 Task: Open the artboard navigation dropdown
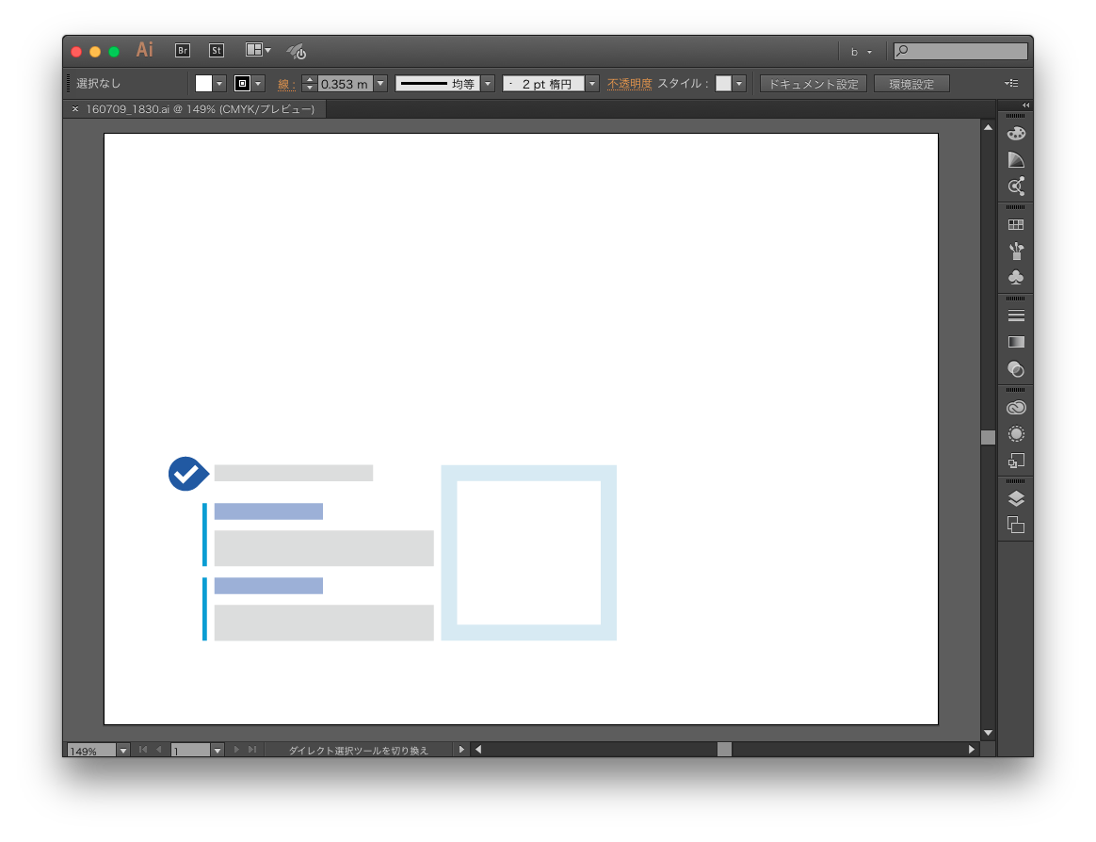[218, 751]
